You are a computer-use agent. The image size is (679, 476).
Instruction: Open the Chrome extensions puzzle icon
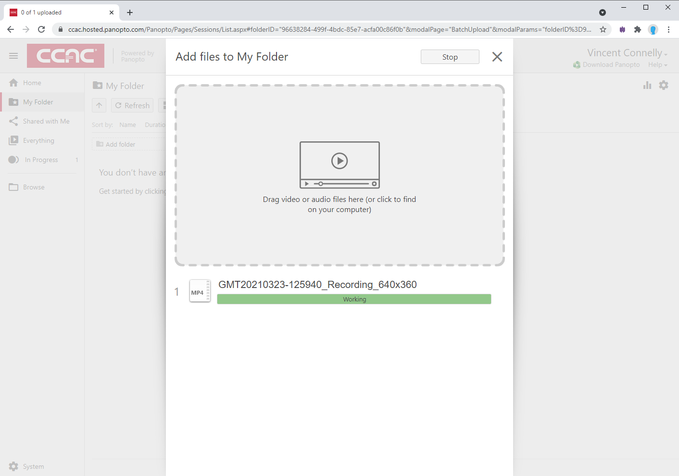pyautogui.click(x=638, y=29)
